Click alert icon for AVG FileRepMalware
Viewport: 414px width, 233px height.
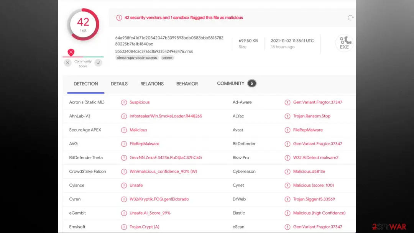124,144
